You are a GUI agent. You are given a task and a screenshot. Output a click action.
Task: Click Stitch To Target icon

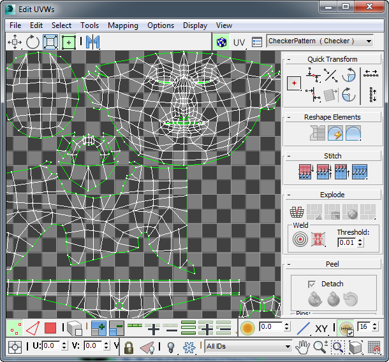(305, 172)
